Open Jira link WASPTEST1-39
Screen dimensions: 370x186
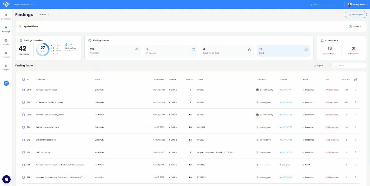(286, 115)
